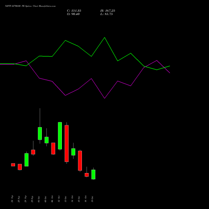Click the highest peak of the green line

[104, 38]
